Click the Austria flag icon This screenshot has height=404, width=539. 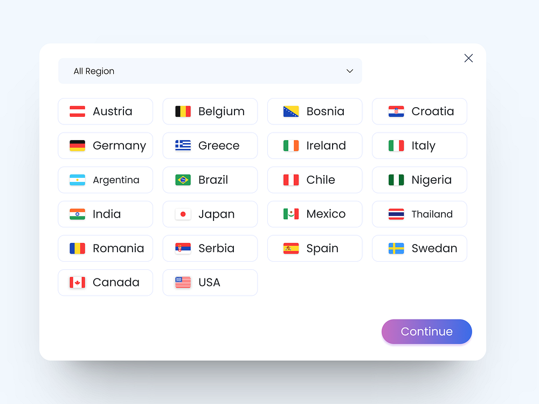(x=78, y=111)
